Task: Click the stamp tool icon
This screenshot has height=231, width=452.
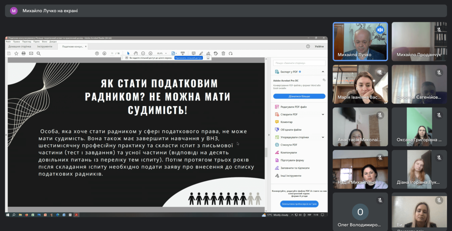Action: (216, 54)
